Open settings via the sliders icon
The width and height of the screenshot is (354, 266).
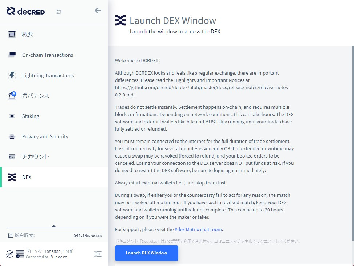click(x=98, y=254)
